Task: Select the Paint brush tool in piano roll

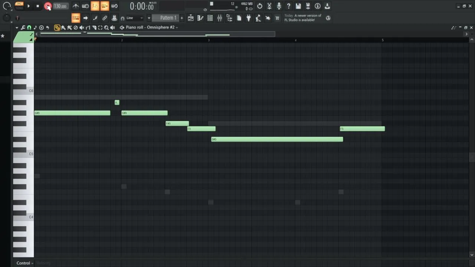Action: (x=63, y=27)
